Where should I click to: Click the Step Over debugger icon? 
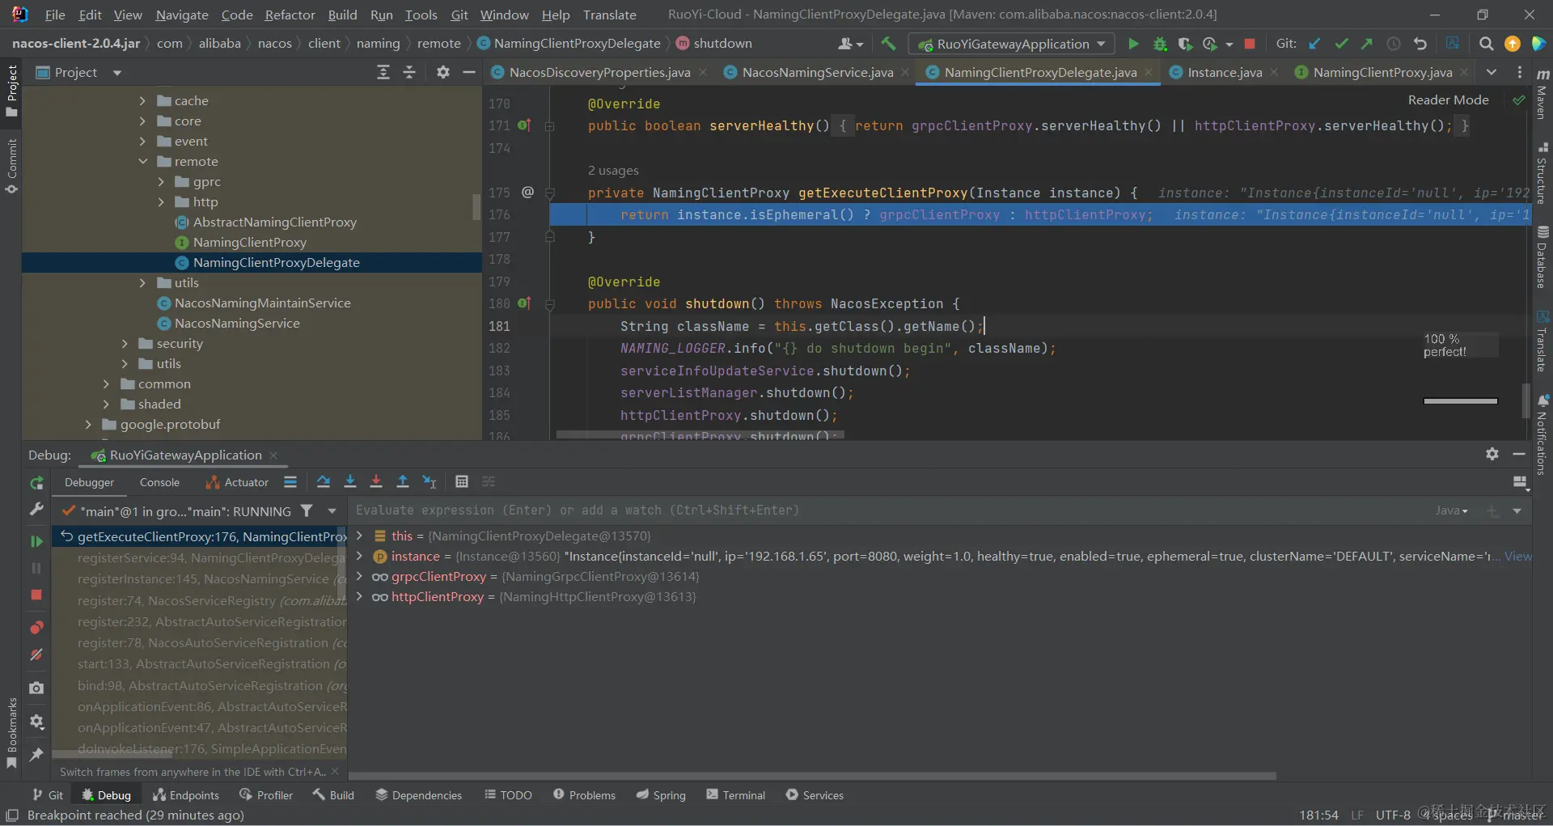324,482
